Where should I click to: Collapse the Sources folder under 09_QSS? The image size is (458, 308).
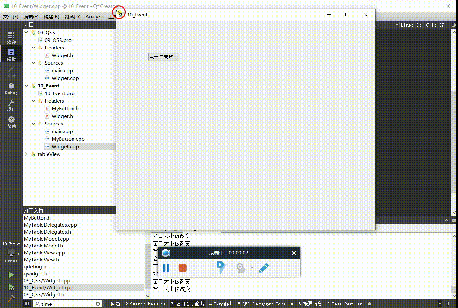pos(33,63)
